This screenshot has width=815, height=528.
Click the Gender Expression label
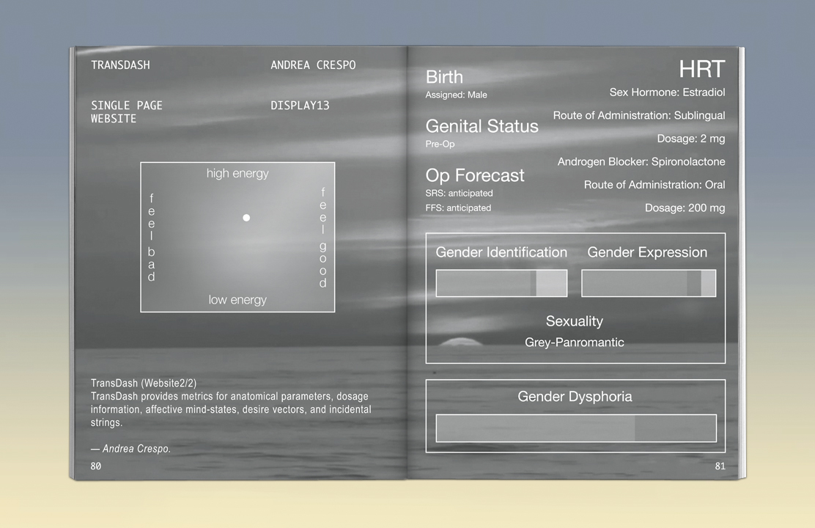[647, 252]
